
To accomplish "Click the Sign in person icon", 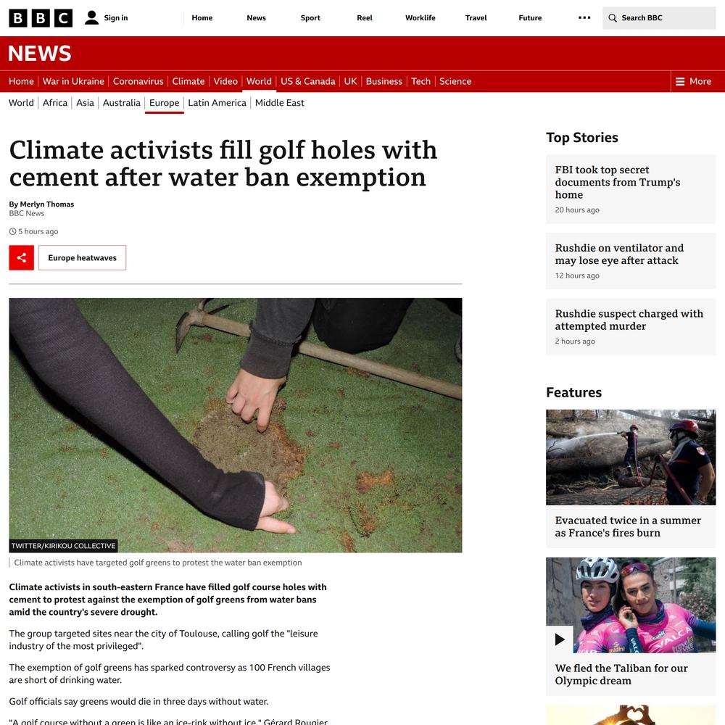I will (91, 17).
